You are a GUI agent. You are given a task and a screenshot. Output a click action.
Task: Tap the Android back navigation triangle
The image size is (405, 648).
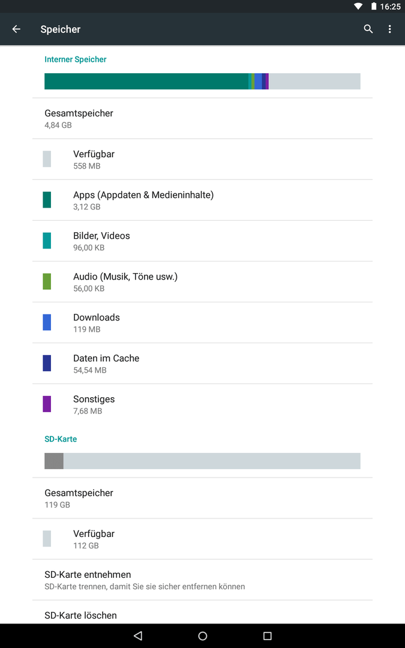coord(138,635)
